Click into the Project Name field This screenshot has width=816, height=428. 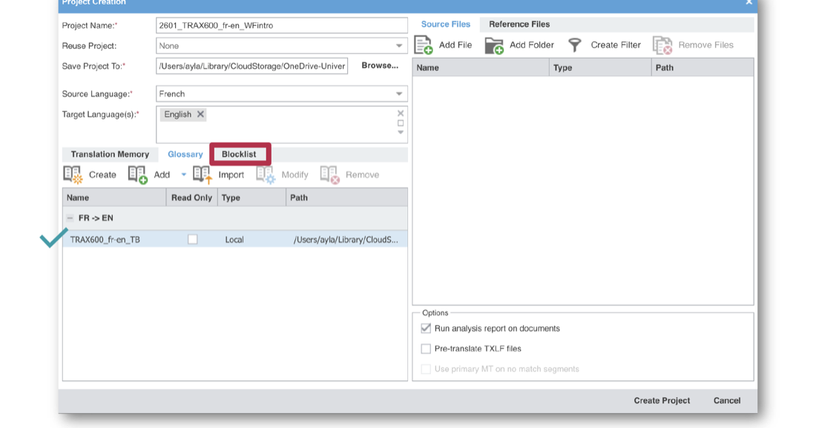coord(282,25)
